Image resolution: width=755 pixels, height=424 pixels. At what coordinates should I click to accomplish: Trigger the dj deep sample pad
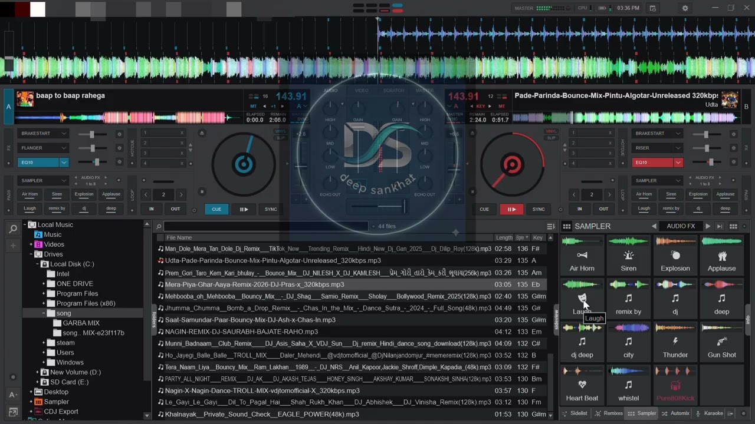pos(582,342)
